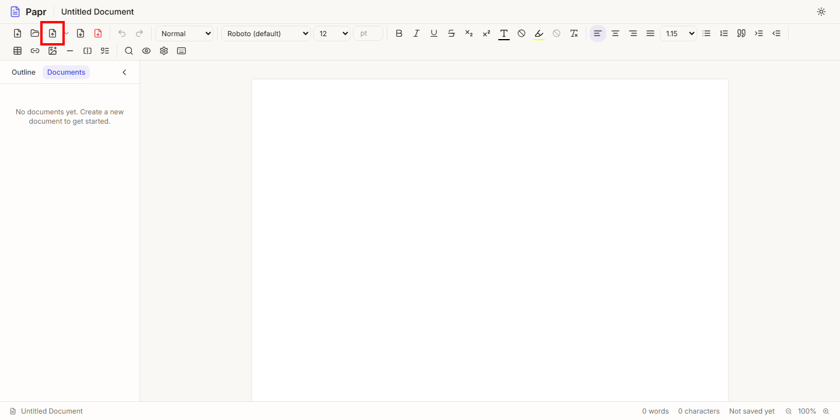The width and height of the screenshot is (840, 420).
Task: Click the black download/export file icon
Action: [80, 34]
